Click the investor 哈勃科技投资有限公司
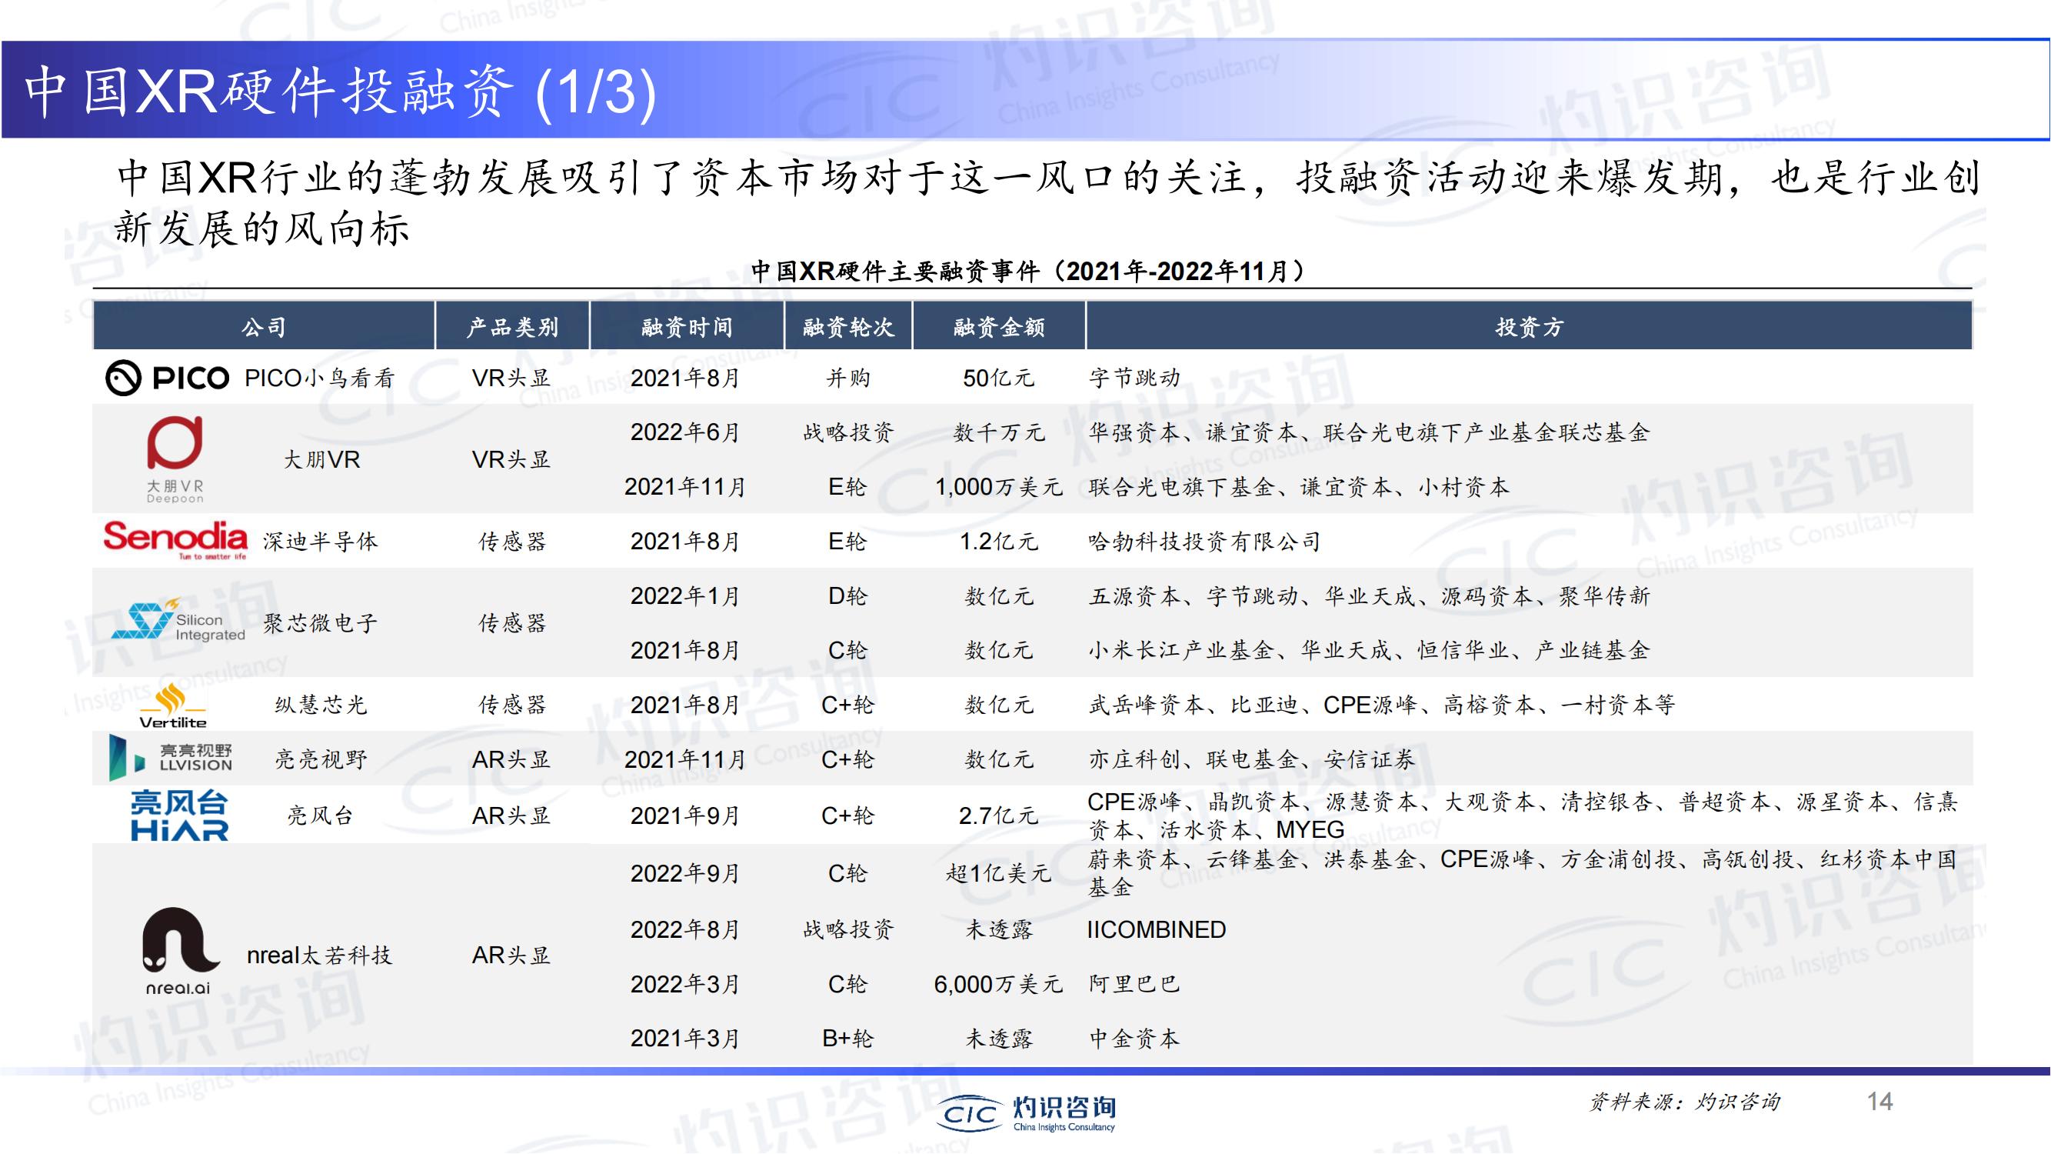The height and width of the screenshot is (1154, 2051). 1204,542
